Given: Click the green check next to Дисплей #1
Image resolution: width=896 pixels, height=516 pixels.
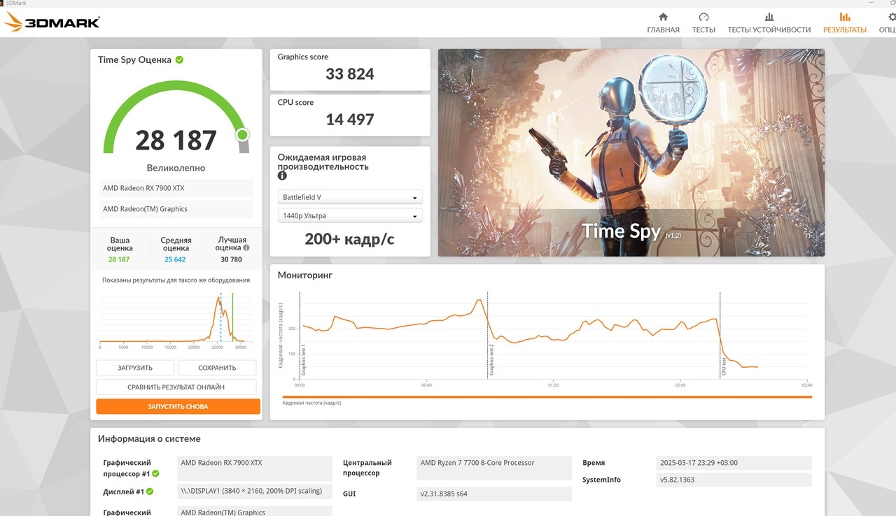Looking at the screenshot, I should click(150, 492).
